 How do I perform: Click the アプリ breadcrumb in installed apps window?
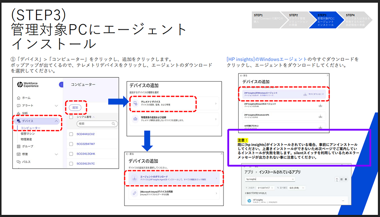249,172
